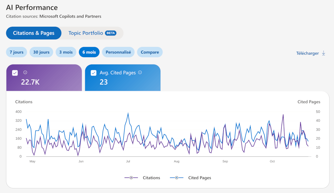Uncheck the purple citations card checkbox
The width and height of the screenshot is (334, 193).
tap(15, 73)
